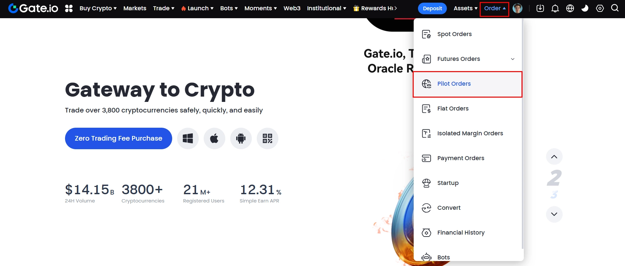Open the Bots dropdown in navbar

pyautogui.click(x=229, y=8)
